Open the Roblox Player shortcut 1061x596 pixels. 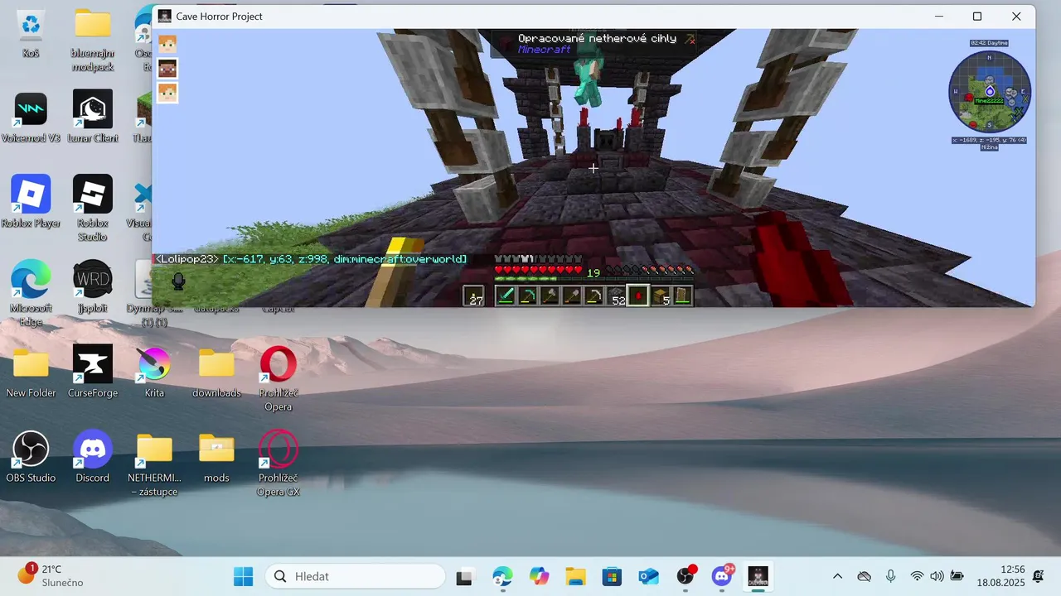[x=31, y=202]
